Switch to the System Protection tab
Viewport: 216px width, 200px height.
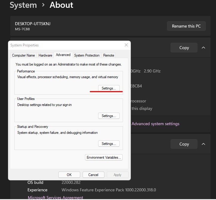tap(87, 55)
